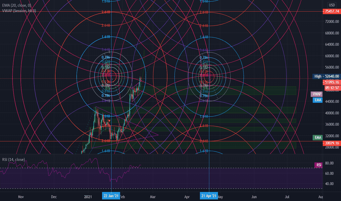
Task: Click the 56000.00 price axis value
Action: click(332, 67)
